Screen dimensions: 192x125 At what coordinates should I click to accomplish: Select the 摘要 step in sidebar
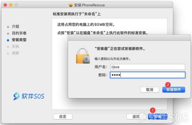(15, 53)
